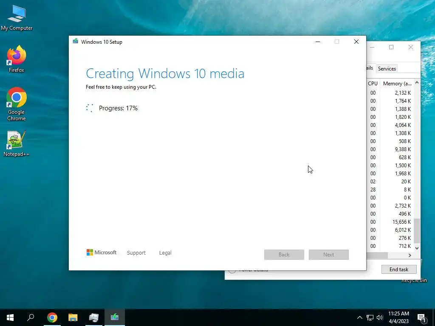Select the 6,012 K memory row
Viewport: 435px width, 326px height.
point(390,230)
